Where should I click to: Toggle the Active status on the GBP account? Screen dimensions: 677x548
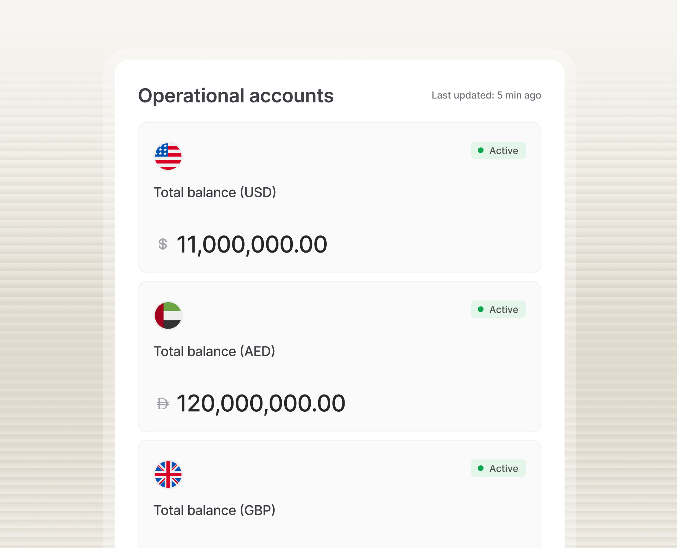(498, 468)
